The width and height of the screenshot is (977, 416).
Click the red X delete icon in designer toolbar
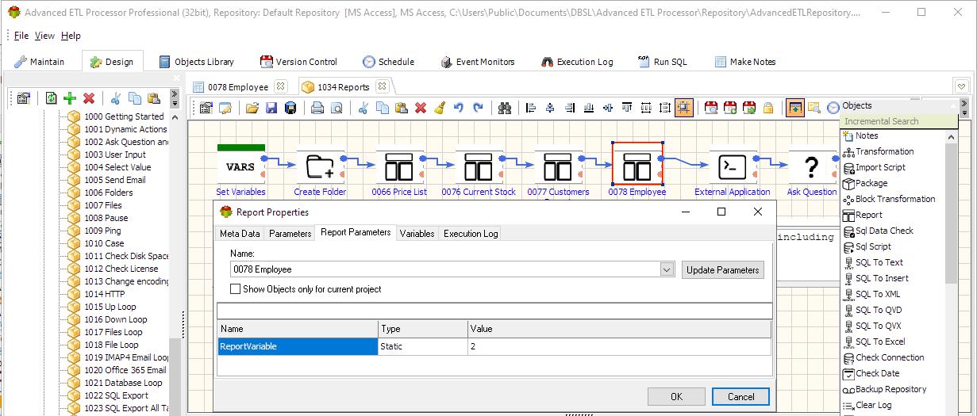coord(420,109)
